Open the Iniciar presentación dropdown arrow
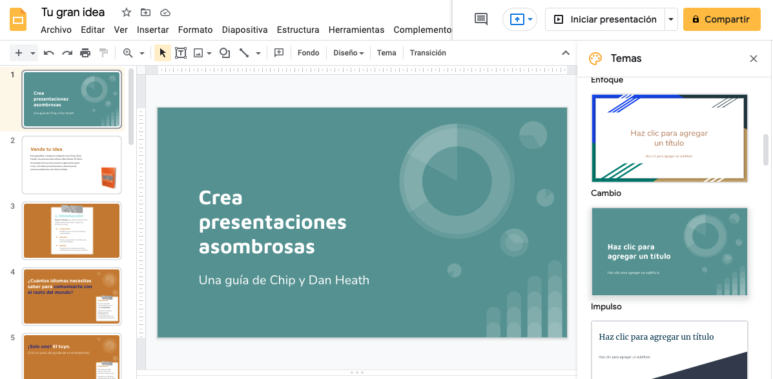This screenshot has height=379, width=773. click(670, 19)
